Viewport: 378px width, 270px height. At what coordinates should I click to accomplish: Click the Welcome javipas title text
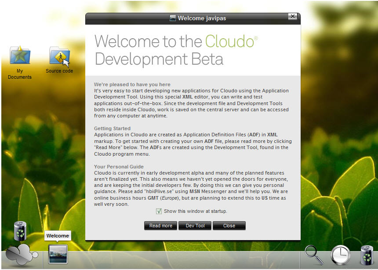(x=202, y=18)
